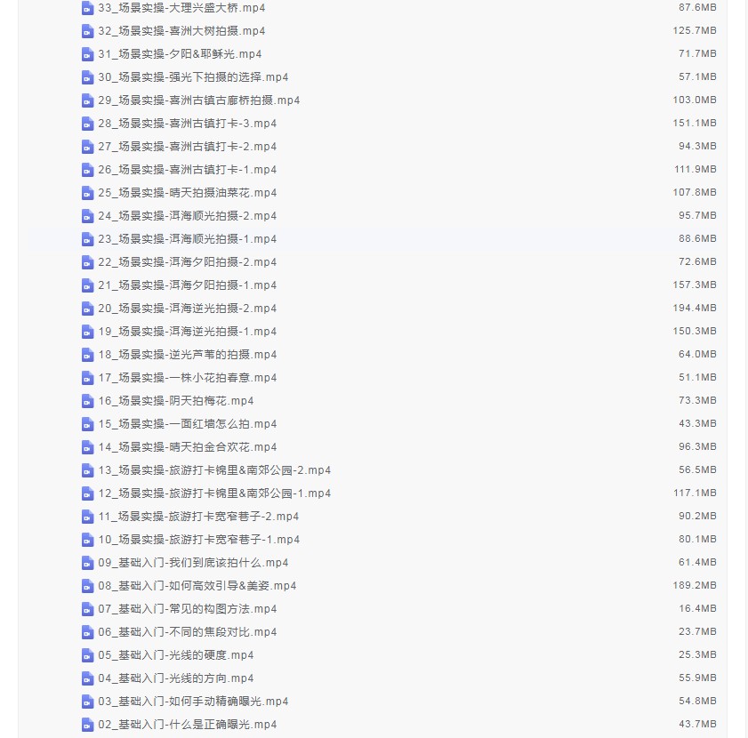Select file 31_场景实操-夕阳&耶稣光.mp4
Screen dimensions: 748x738
[x=180, y=54]
